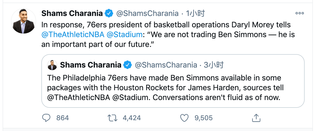
Task: Open @TheAthleticNBA mention link
Action: click(73, 35)
